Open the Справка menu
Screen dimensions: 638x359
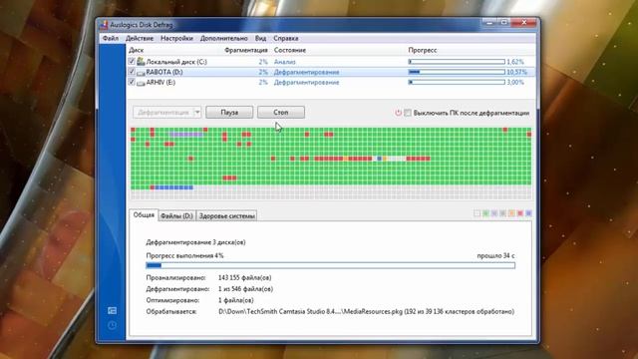[286, 38]
